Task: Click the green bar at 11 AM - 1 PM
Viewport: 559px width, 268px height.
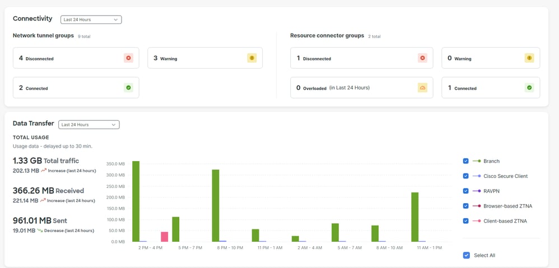Action: [414, 217]
